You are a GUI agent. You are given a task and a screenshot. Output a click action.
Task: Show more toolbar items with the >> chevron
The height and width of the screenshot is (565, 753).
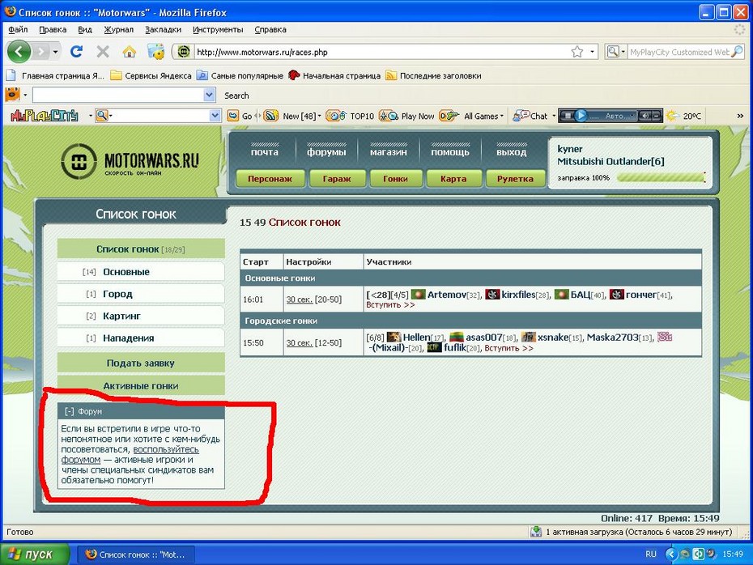pos(740,116)
